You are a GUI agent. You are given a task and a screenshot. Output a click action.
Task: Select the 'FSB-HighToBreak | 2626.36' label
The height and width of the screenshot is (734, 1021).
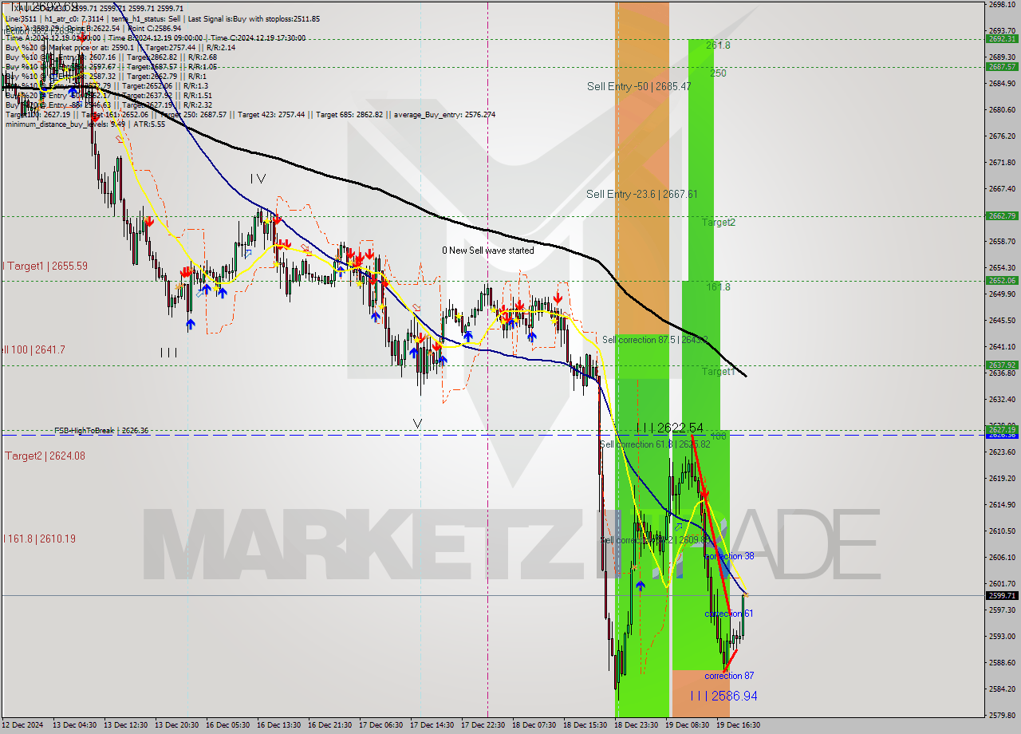pyautogui.click(x=101, y=431)
